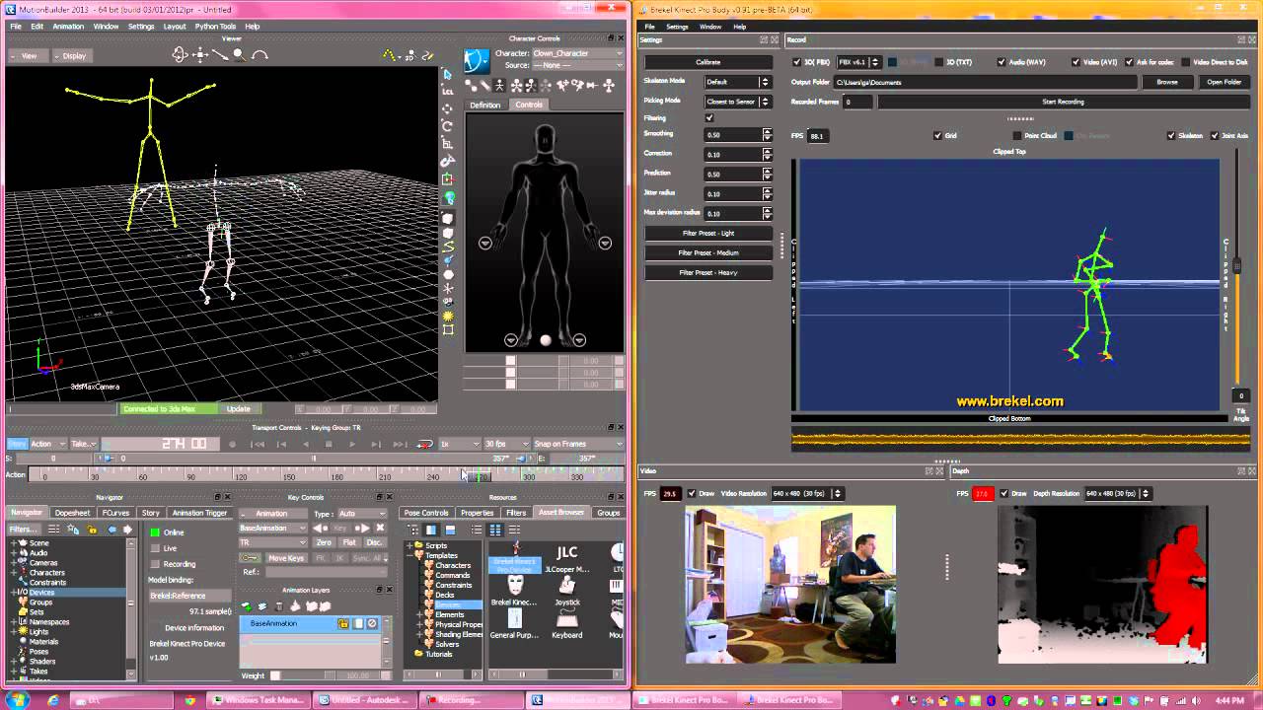Toggle the Online device checkbox
Image resolution: width=1263 pixels, height=710 pixels.
click(x=155, y=532)
